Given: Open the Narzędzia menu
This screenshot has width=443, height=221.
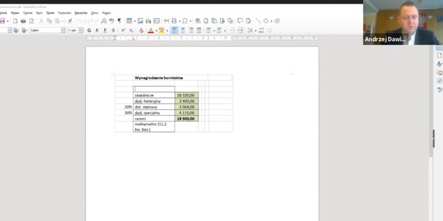Looking at the screenshot, I should tap(81, 13).
